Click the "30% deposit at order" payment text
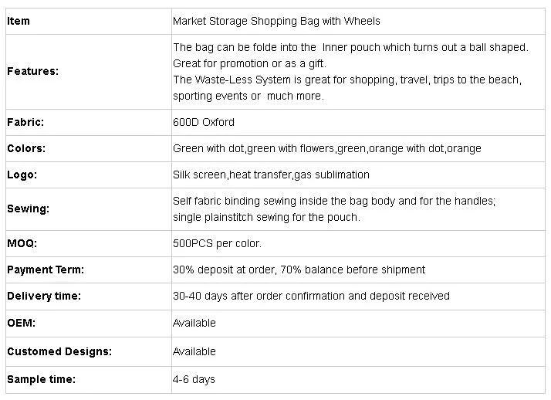The image size is (551, 400). (x=299, y=269)
